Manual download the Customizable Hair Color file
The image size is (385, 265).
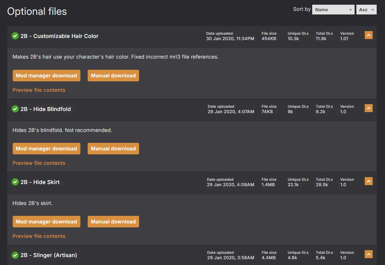(x=113, y=76)
